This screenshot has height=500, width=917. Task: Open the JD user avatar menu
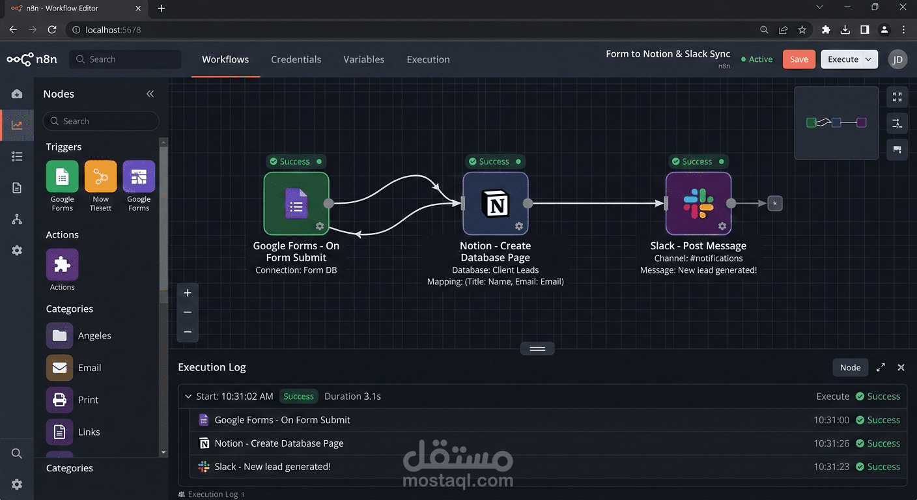coord(897,59)
